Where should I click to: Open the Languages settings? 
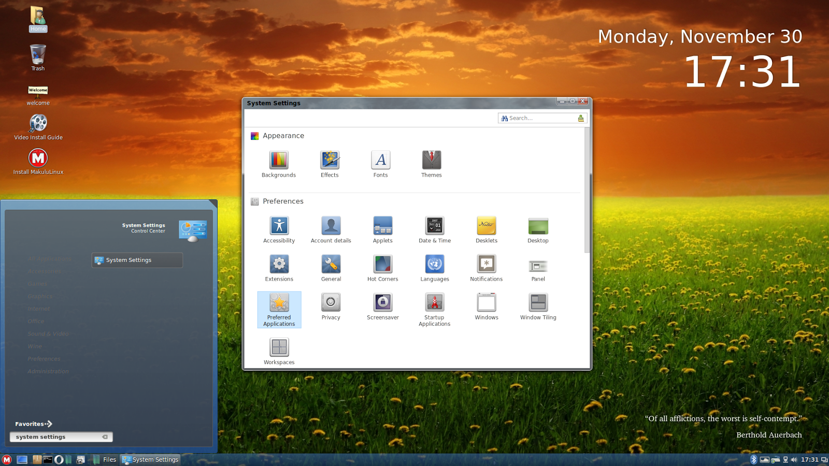[x=435, y=268]
